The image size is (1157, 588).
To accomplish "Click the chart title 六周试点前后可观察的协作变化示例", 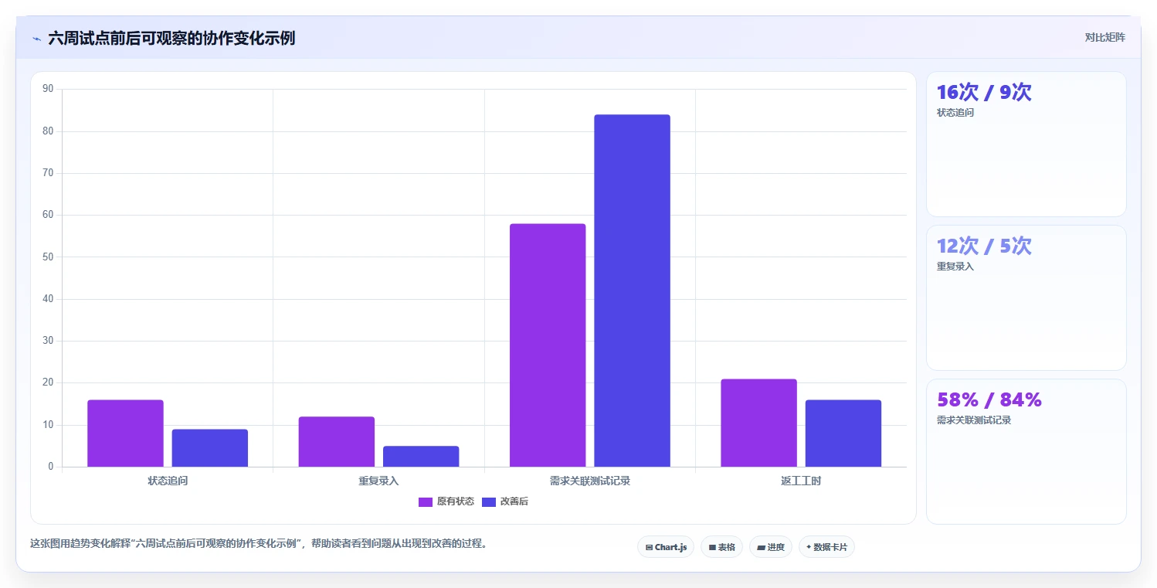I will [171, 38].
